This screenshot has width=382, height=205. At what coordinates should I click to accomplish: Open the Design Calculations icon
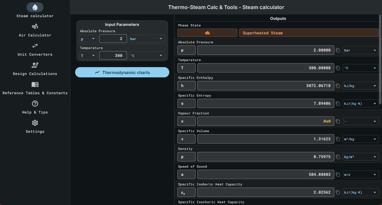35,65
